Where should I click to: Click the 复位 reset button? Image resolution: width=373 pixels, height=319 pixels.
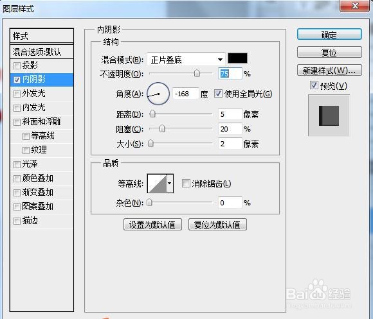click(329, 52)
